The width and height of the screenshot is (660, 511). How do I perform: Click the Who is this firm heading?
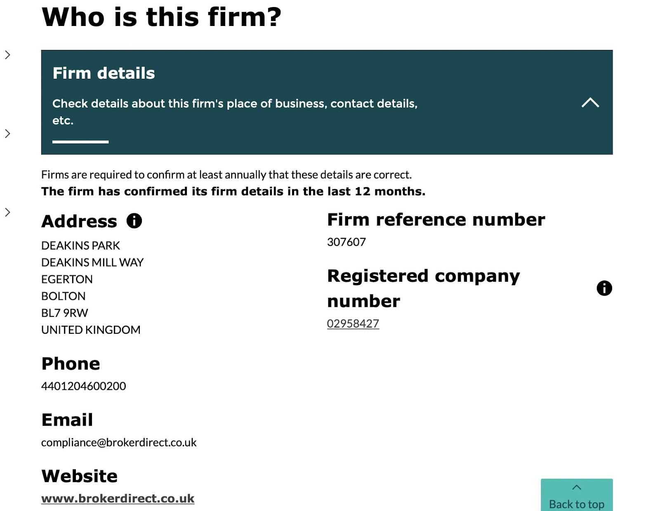[x=161, y=17]
